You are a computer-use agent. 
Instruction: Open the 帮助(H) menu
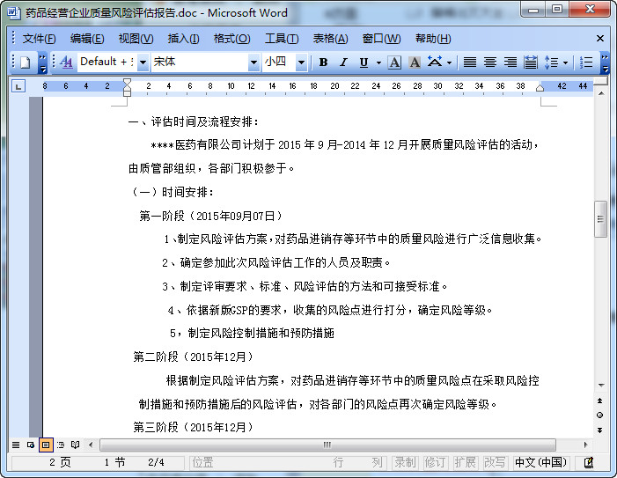click(433, 39)
